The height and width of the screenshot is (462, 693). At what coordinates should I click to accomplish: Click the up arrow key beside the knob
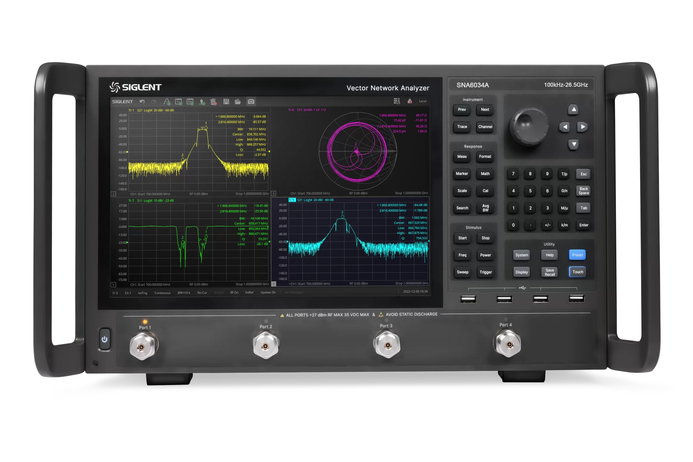tap(574, 110)
